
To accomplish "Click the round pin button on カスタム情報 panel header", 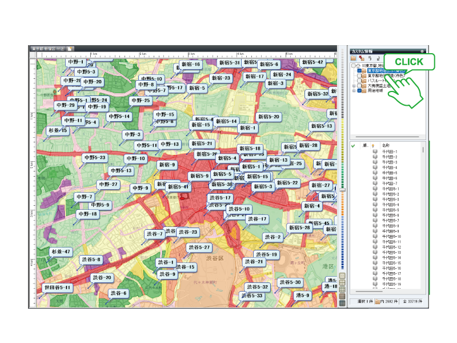I will point(422,51).
